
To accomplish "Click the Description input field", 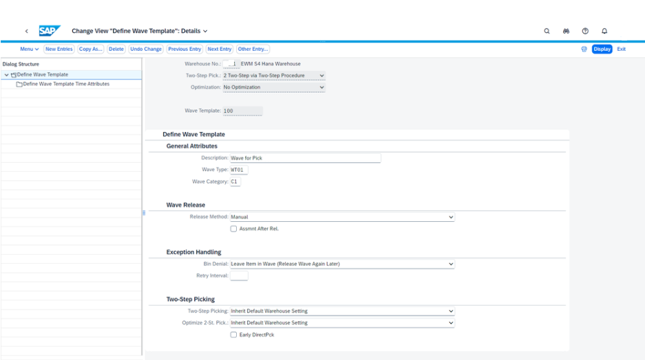I will [x=305, y=158].
